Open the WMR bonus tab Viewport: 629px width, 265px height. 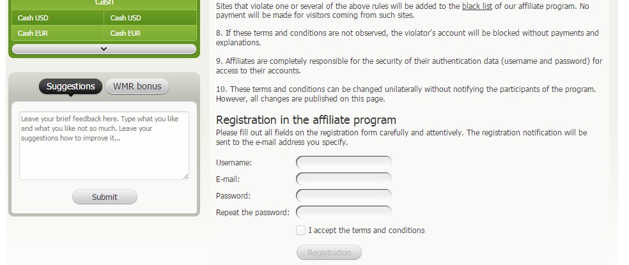(x=137, y=87)
